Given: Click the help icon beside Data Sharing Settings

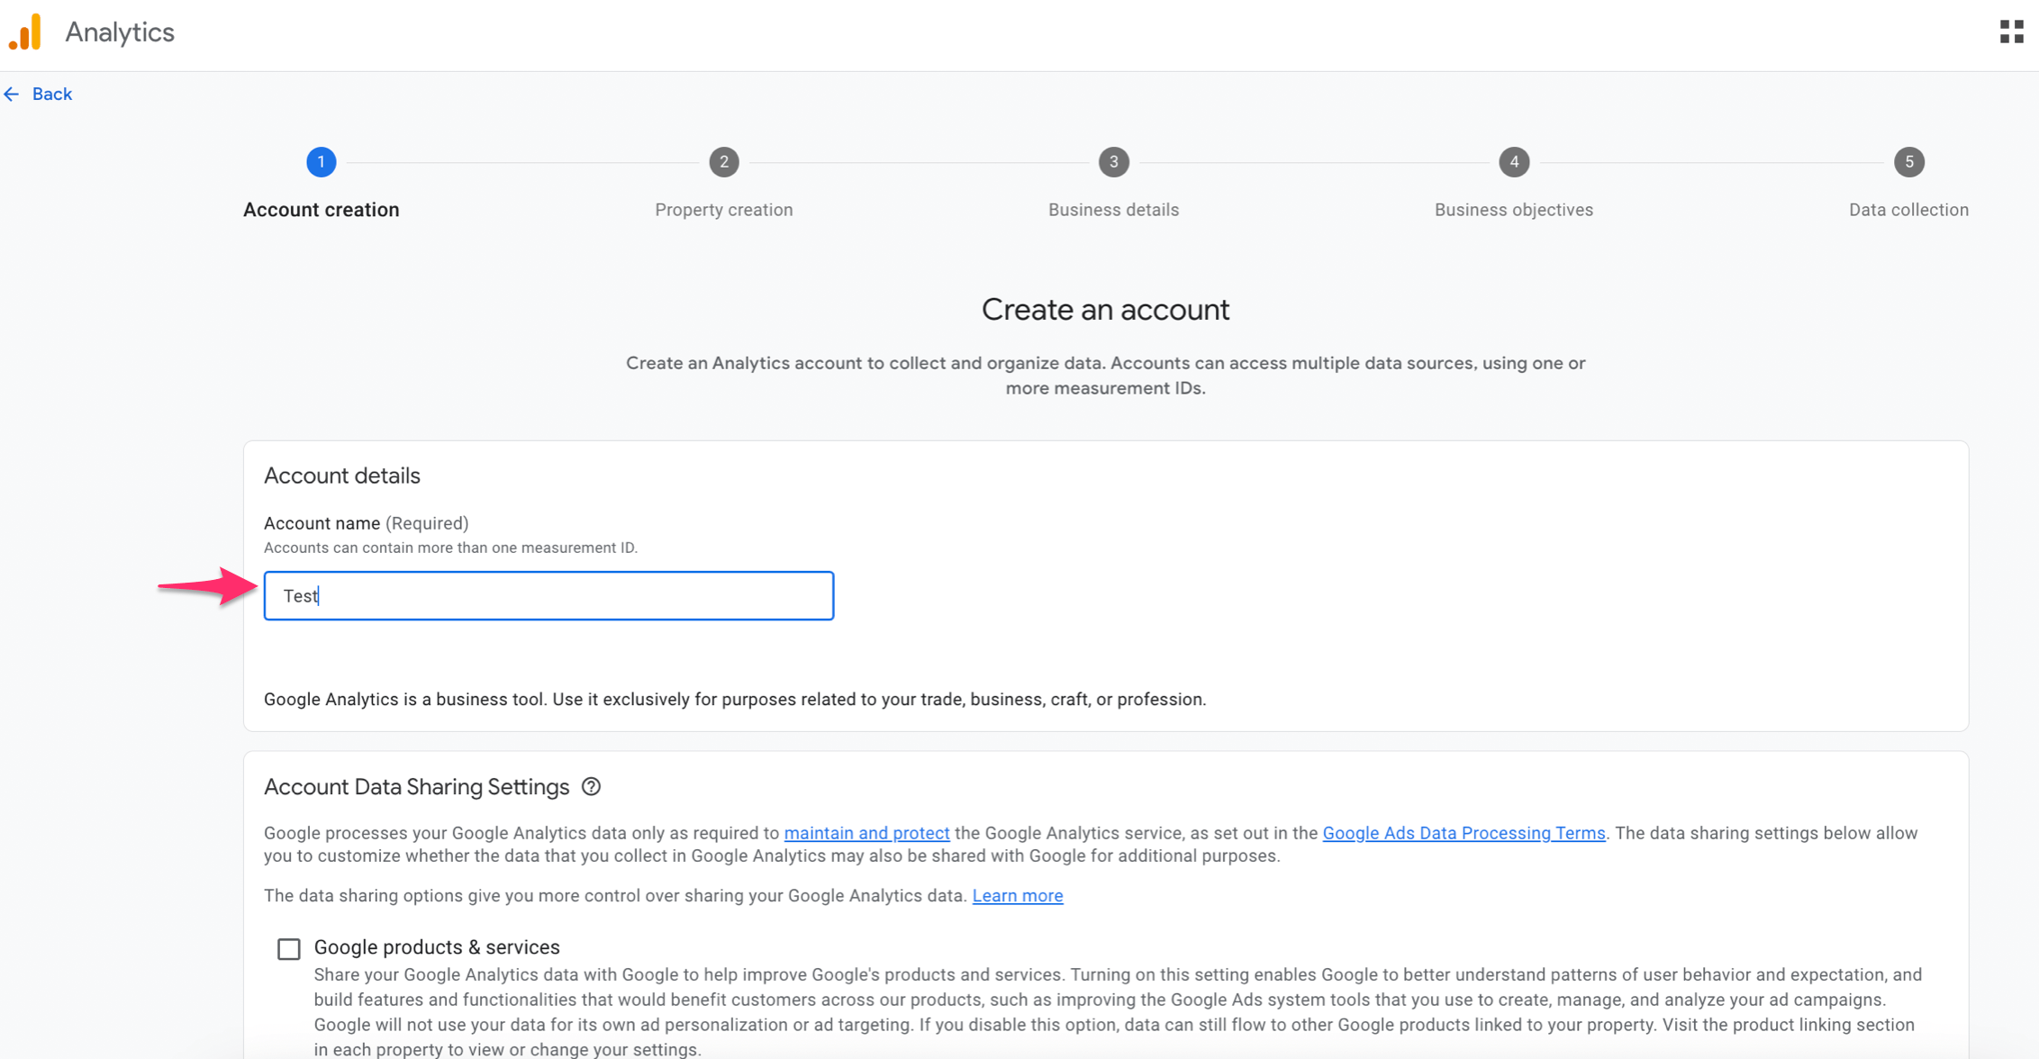Looking at the screenshot, I should (591, 786).
